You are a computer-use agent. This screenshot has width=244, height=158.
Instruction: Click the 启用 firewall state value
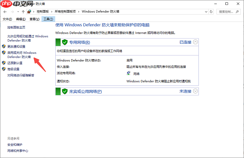pyautogui.click(x=129, y=60)
